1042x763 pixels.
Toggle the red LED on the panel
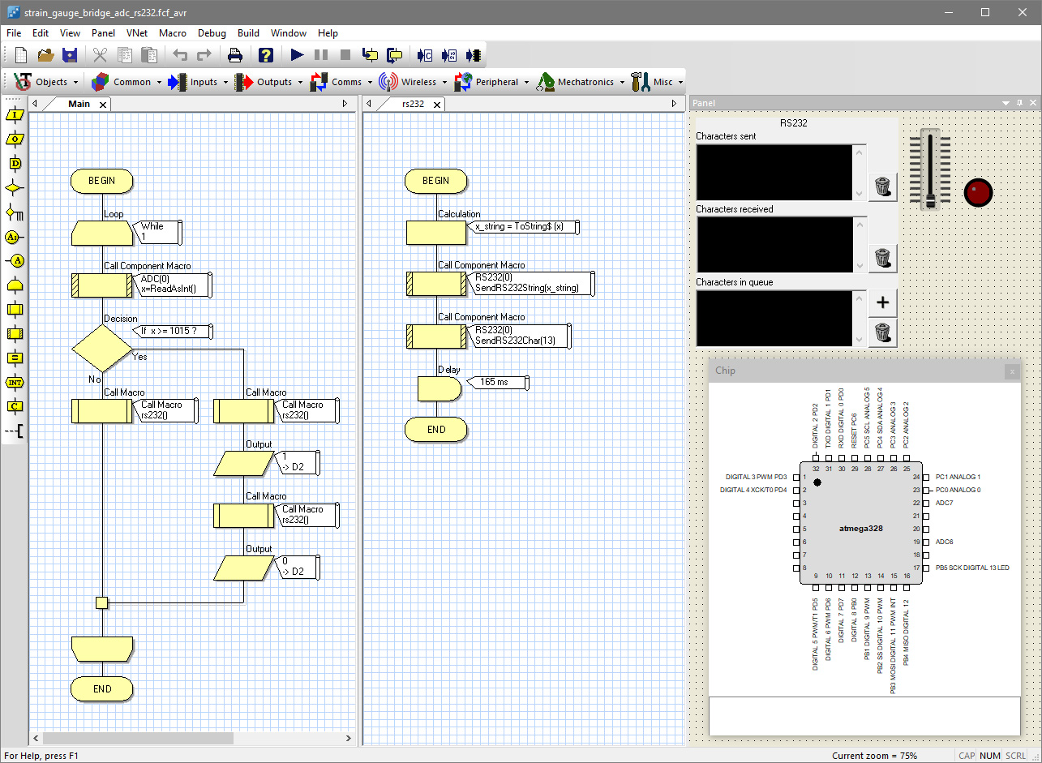978,193
